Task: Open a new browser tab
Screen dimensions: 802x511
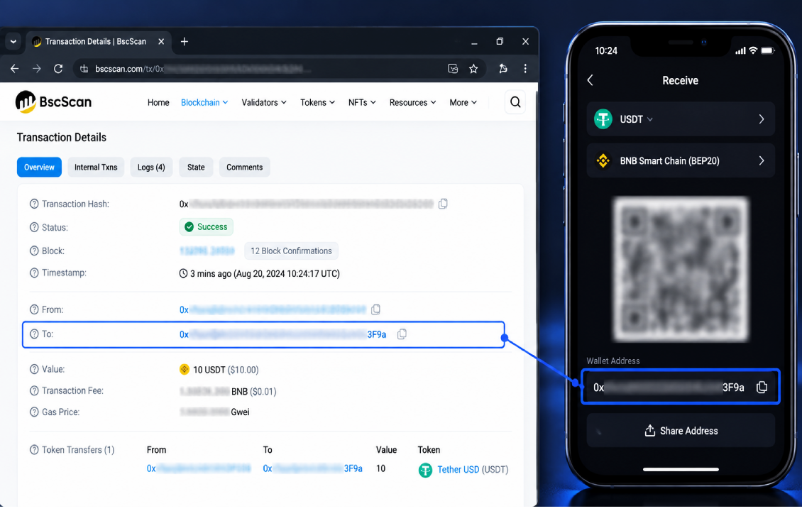Action: click(x=184, y=41)
